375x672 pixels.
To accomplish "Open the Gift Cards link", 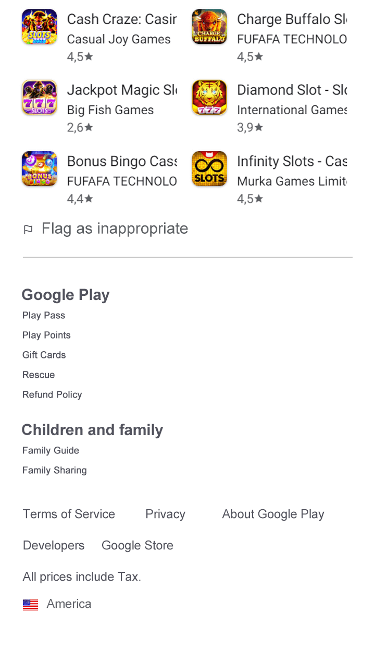I will point(44,355).
